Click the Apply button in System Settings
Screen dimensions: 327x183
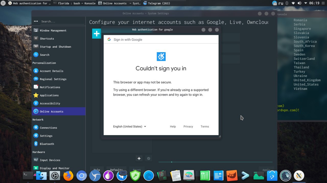pos(266,170)
